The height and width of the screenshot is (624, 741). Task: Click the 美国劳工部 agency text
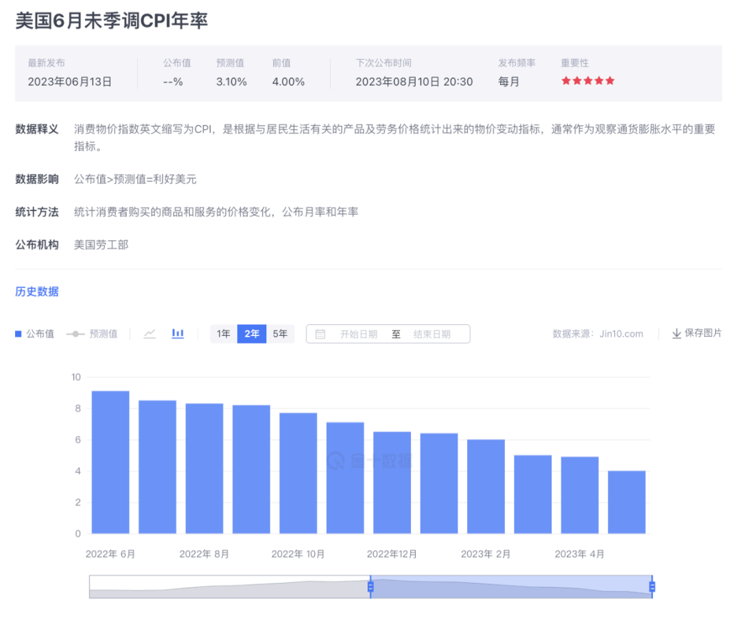[x=101, y=245]
